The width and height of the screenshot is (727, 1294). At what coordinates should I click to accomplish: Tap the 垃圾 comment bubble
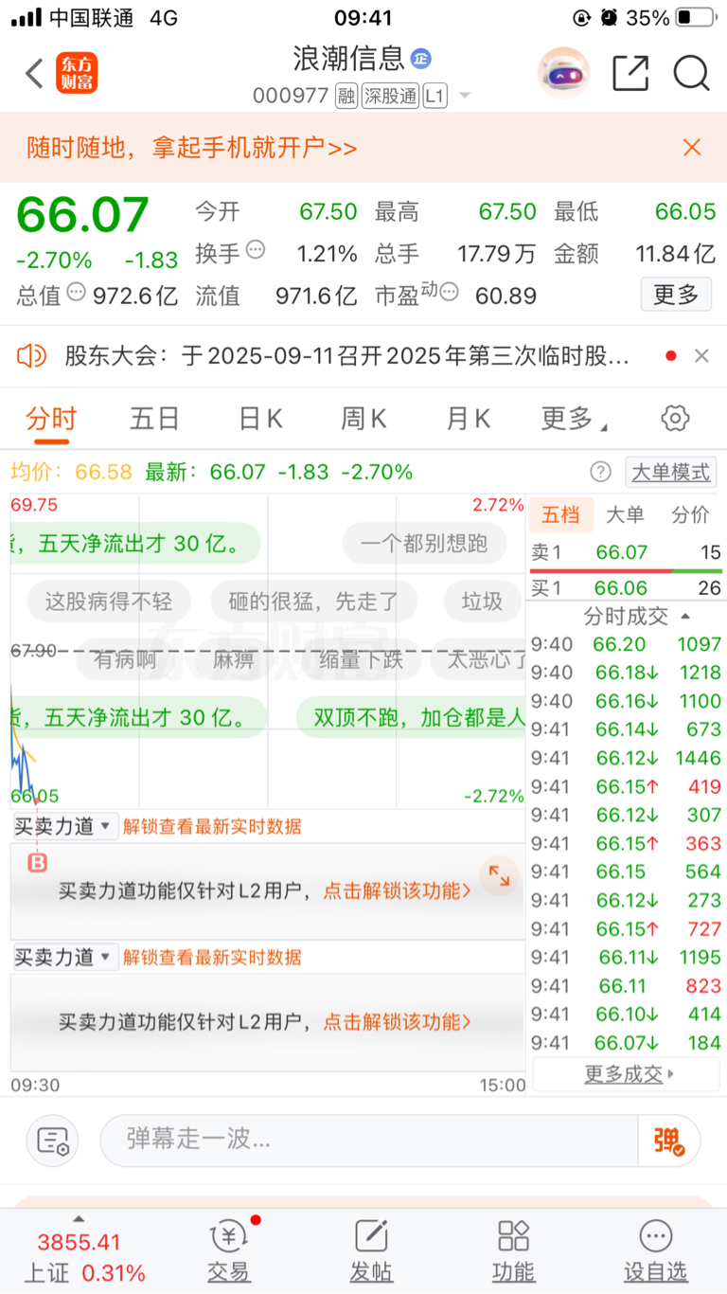click(483, 601)
